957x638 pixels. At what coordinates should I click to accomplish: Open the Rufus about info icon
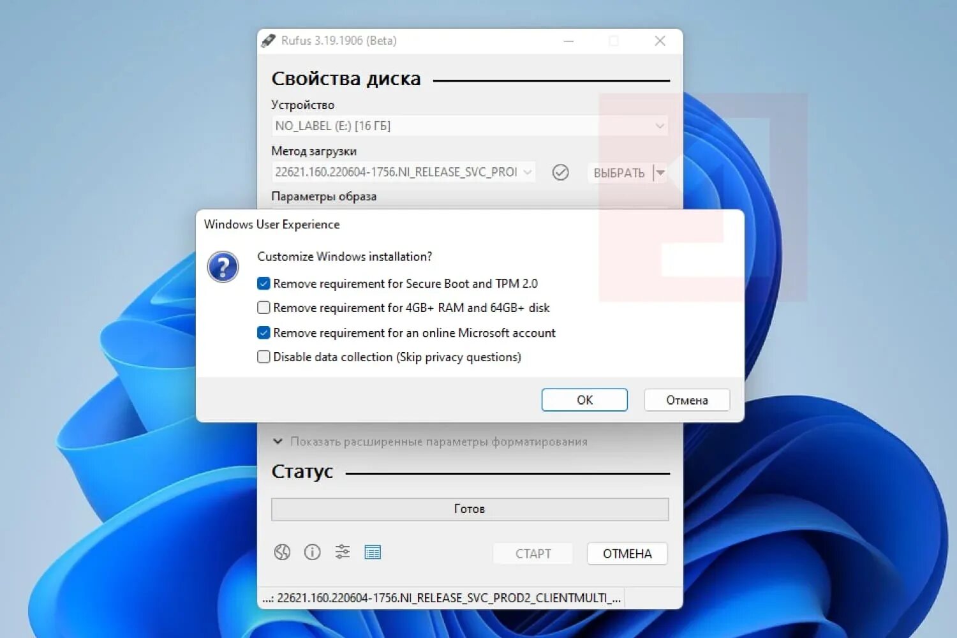[312, 552]
